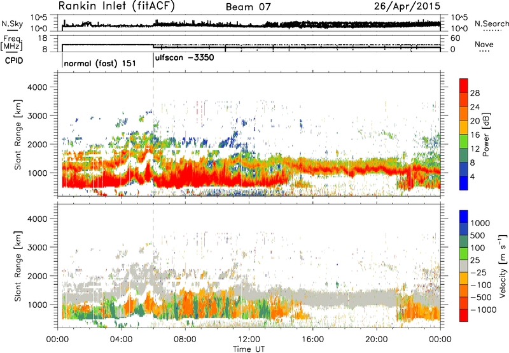Click the 'N.Sky' axis label

(12, 24)
